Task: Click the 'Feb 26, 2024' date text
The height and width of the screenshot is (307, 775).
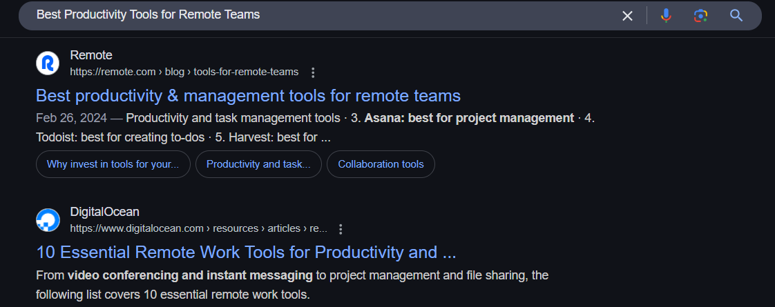Action: pos(72,119)
